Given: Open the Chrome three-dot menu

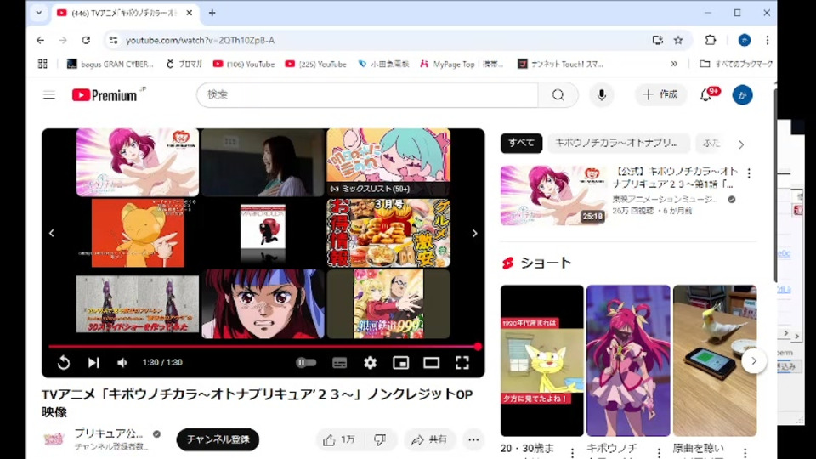Looking at the screenshot, I should 767,40.
